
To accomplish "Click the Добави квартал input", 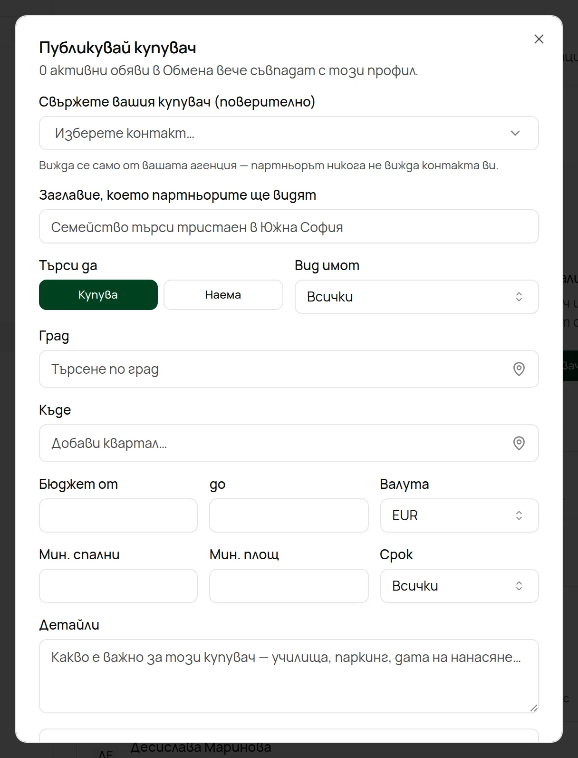I will coord(289,443).
